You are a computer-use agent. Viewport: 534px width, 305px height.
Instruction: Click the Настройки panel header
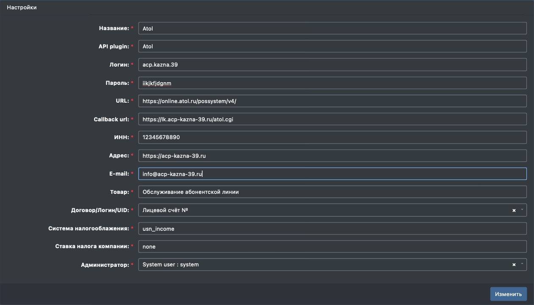(22, 8)
